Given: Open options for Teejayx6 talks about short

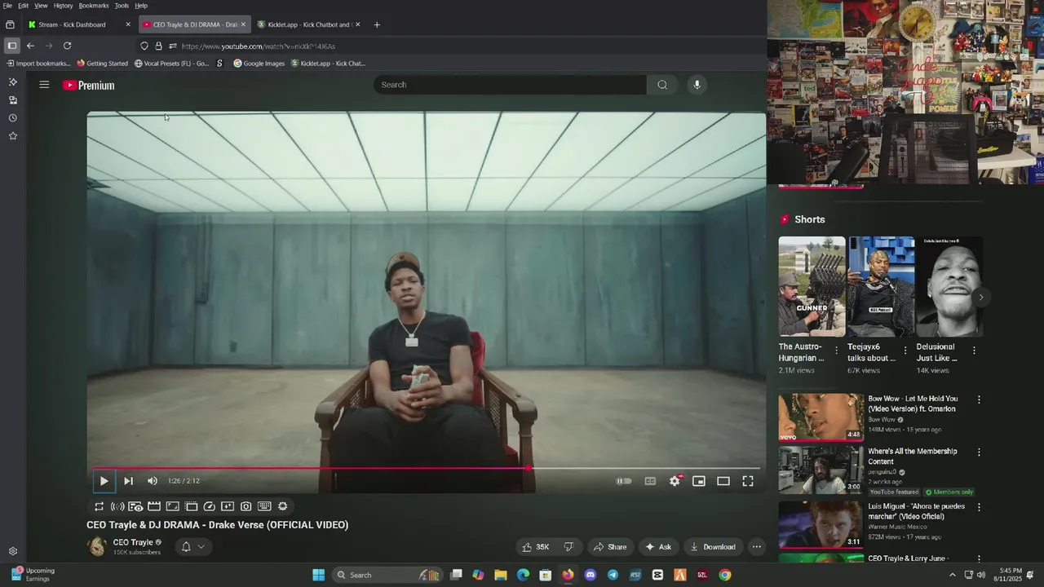Looking at the screenshot, I should pyautogui.click(x=905, y=351).
